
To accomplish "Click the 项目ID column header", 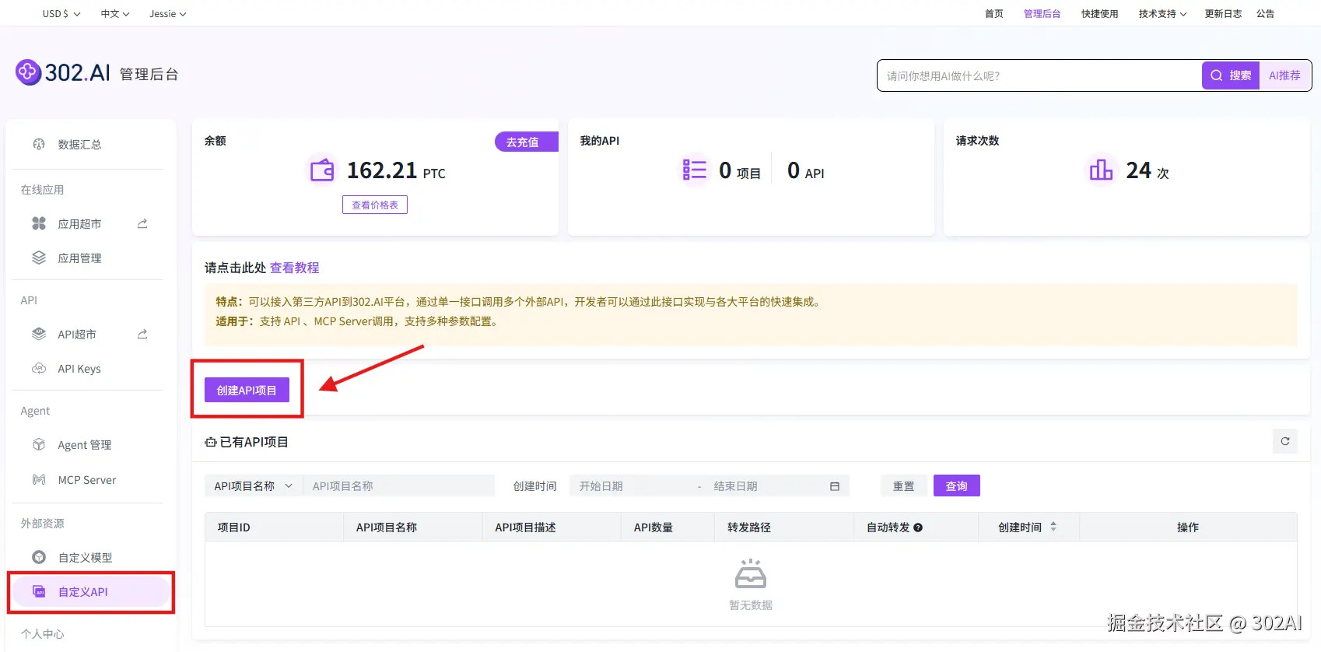I will [x=274, y=527].
